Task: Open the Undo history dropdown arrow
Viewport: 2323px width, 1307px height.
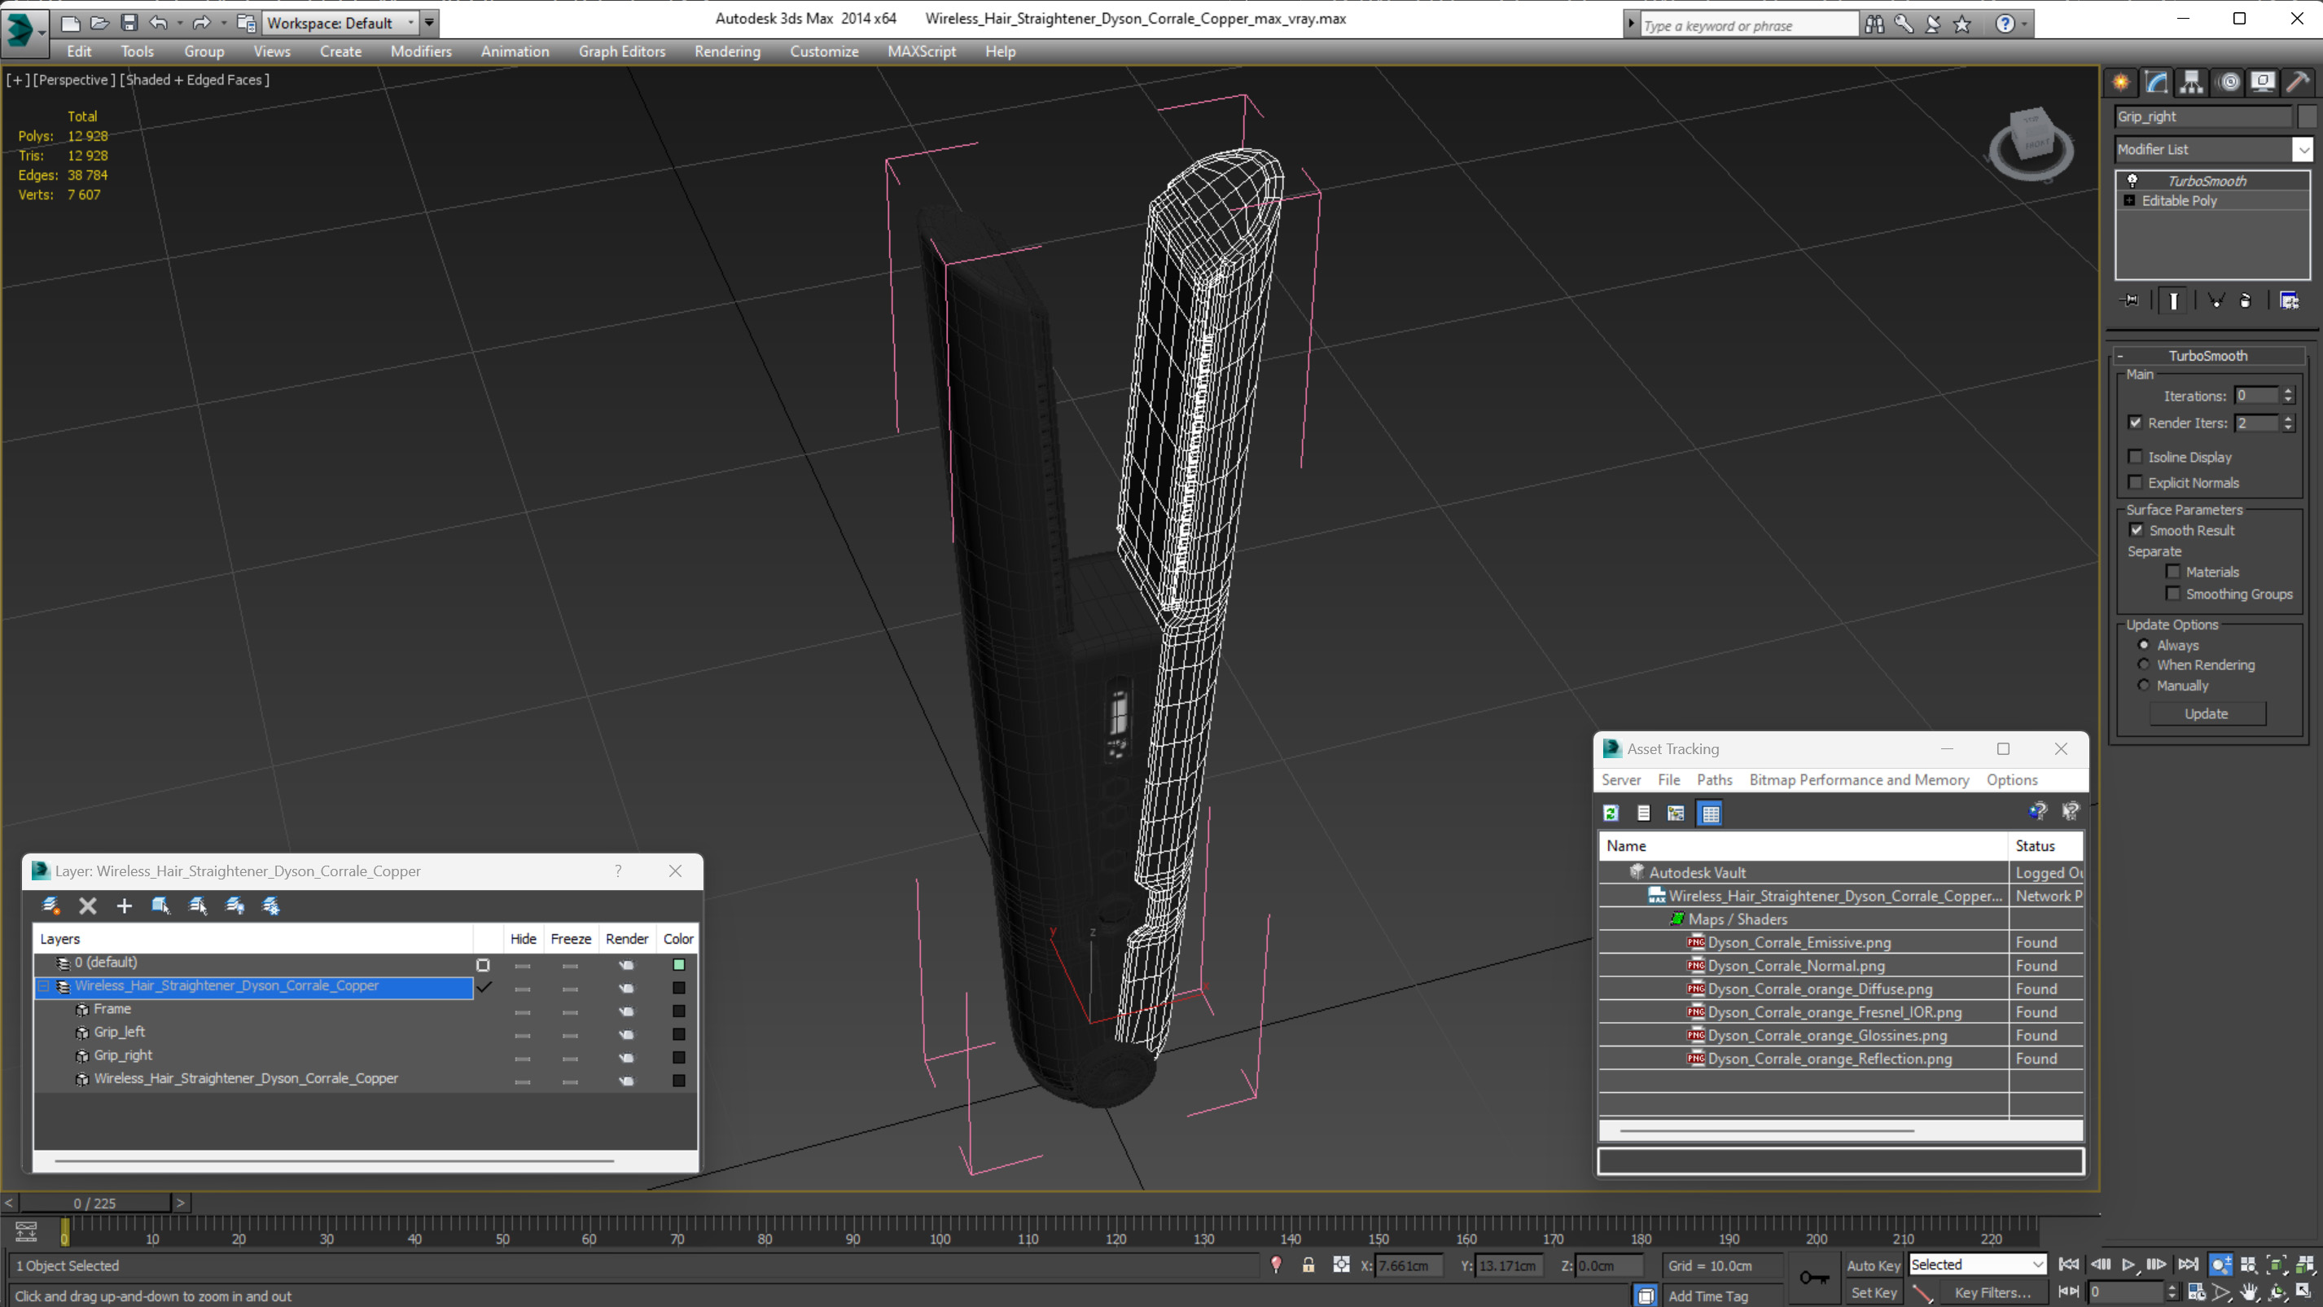Action: click(179, 23)
